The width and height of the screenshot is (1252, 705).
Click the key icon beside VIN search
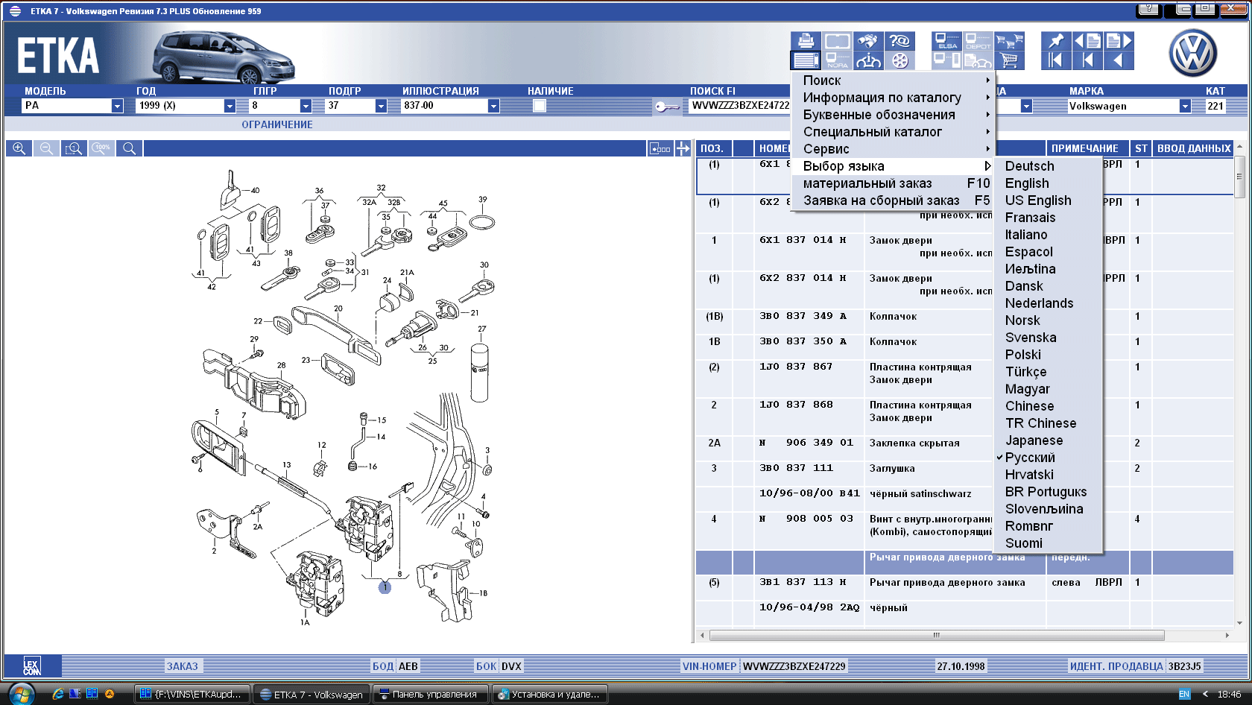pyautogui.click(x=667, y=107)
